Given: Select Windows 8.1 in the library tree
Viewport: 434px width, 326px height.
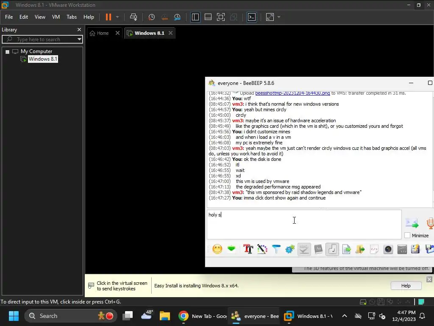Looking at the screenshot, I should [x=43, y=59].
